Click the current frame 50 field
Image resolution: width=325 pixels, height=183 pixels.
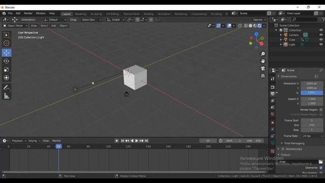click(x=208, y=141)
